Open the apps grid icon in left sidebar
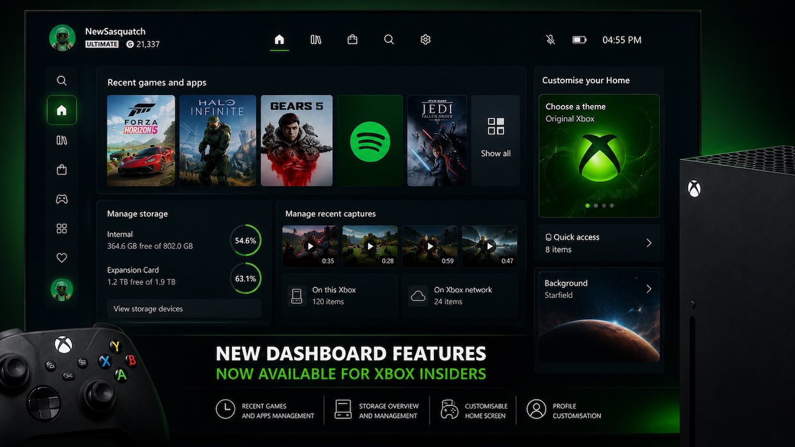 (62, 228)
